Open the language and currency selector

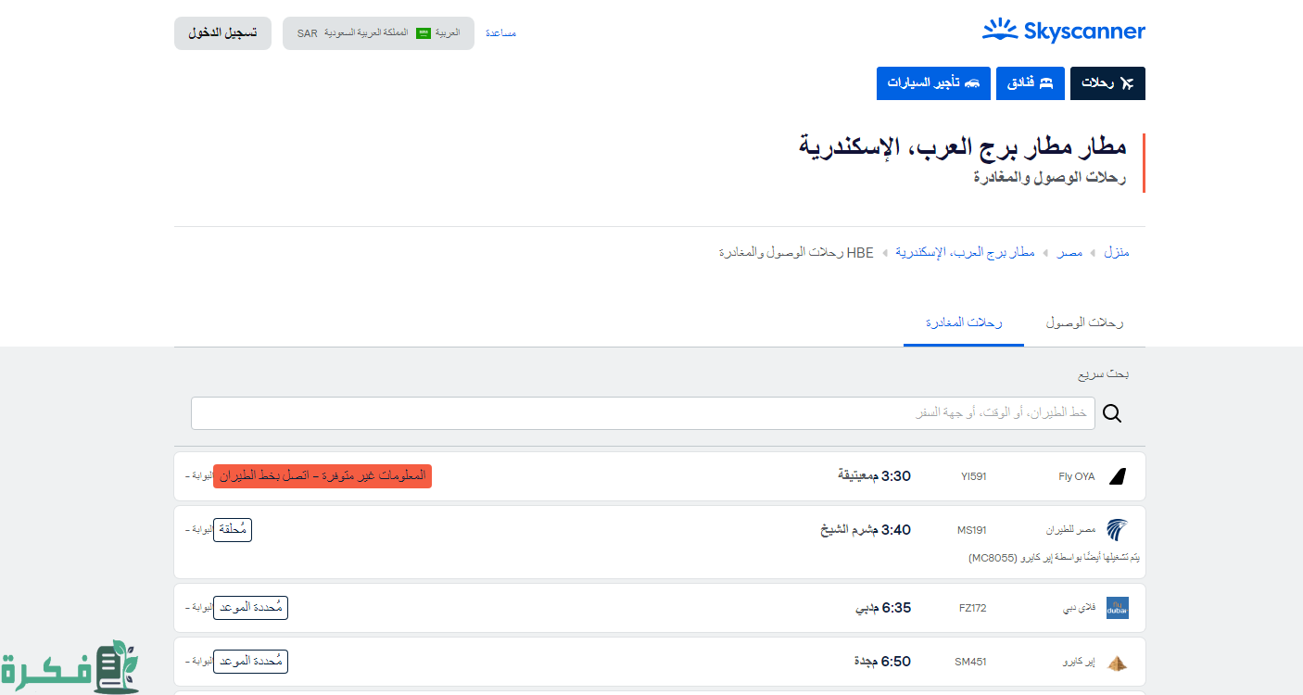(378, 33)
